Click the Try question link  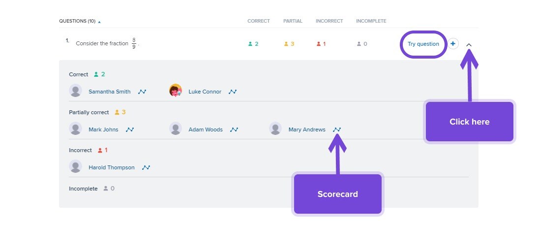tap(423, 44)
